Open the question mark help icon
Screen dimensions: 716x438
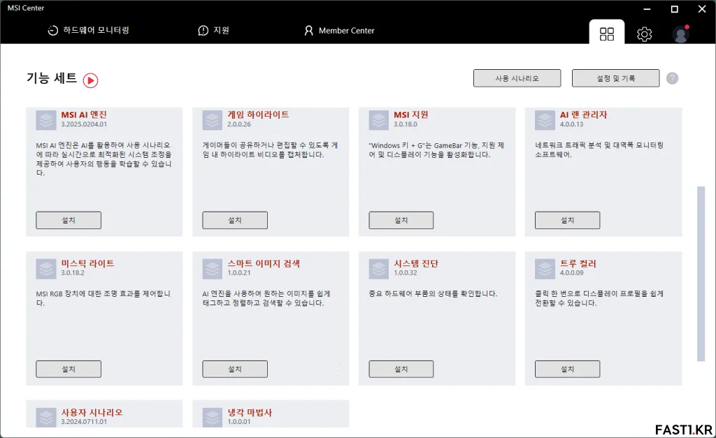[672, 78]
